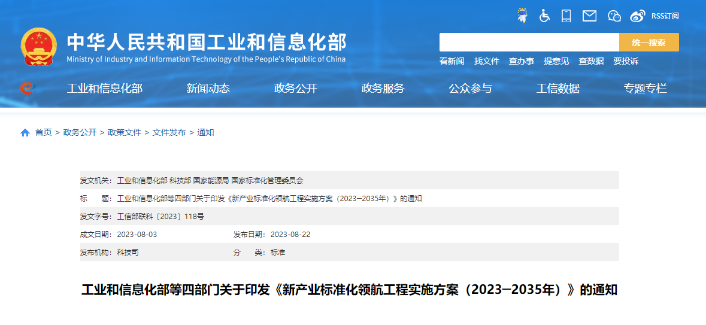The width and height of the screenshot is (706, 325).
Task: Open the 新闻动态 navigation menu
Action: 208,89
